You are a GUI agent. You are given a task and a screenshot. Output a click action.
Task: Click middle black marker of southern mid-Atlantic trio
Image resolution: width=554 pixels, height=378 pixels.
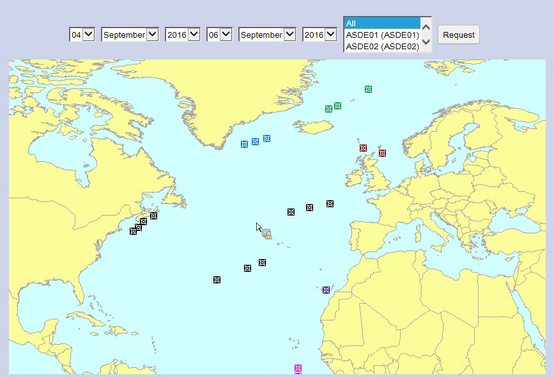pos(247,269)
